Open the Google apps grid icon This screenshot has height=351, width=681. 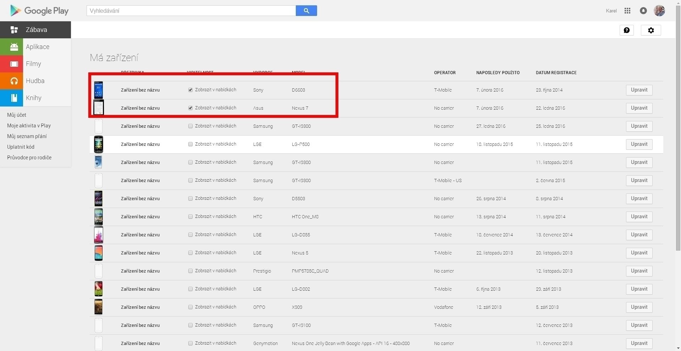click(x=627, y=11)
